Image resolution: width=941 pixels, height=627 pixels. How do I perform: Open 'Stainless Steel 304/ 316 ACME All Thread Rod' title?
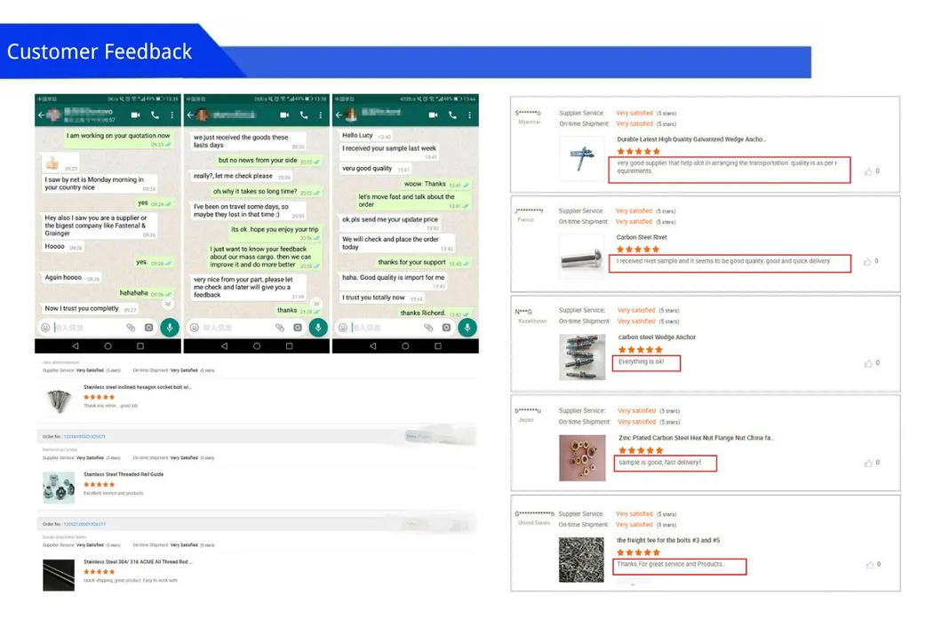click(x=138, y=562)
